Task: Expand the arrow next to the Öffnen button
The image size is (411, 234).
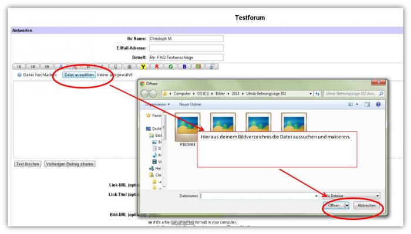Action: tap(347, 205)
